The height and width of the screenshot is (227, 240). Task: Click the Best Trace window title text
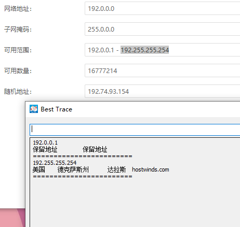(x=57, y=109)
